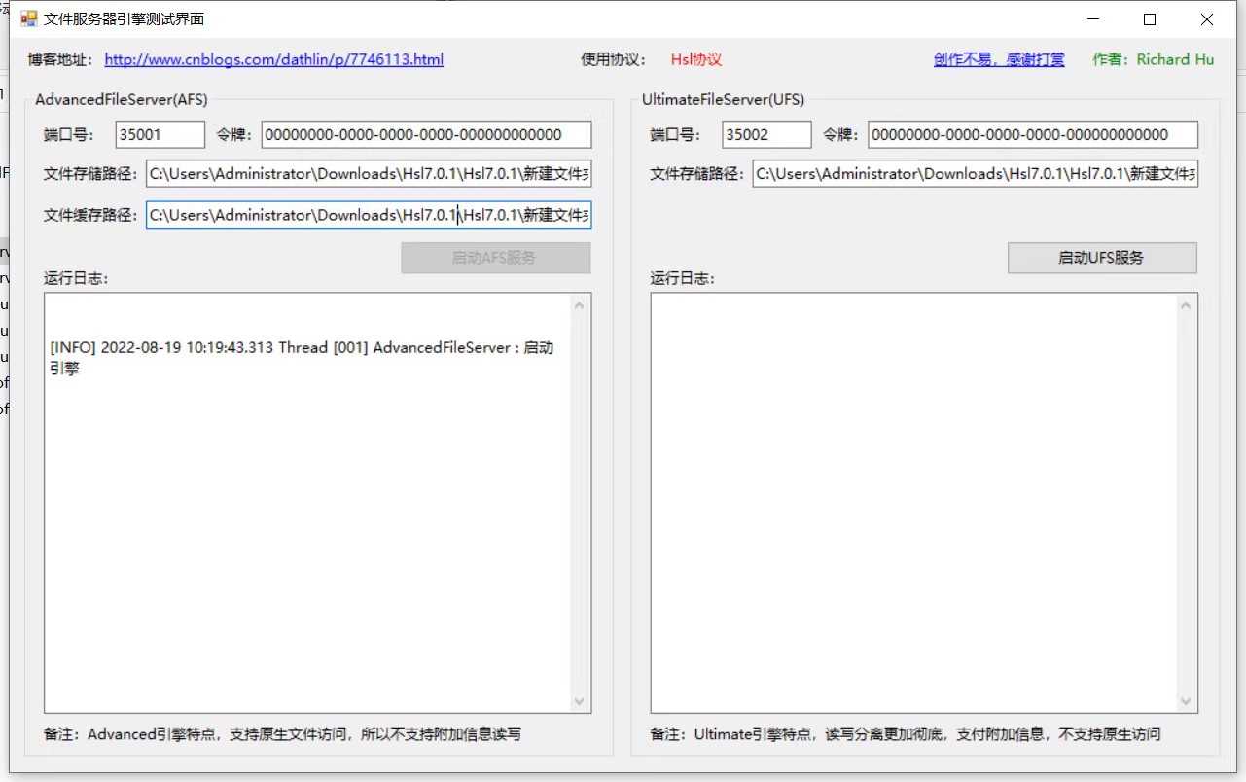
Task: Click the disabled 启动AFS服务 button
Action: click(495, 258)
